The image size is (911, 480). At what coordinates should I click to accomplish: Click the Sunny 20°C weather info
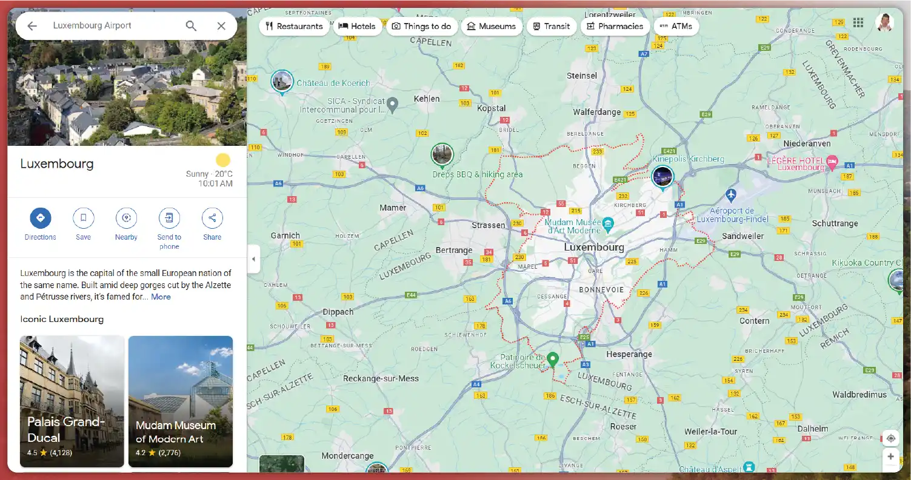[209, 174]
